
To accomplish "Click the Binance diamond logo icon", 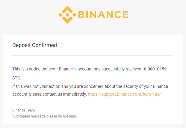I will click(67, 15).
